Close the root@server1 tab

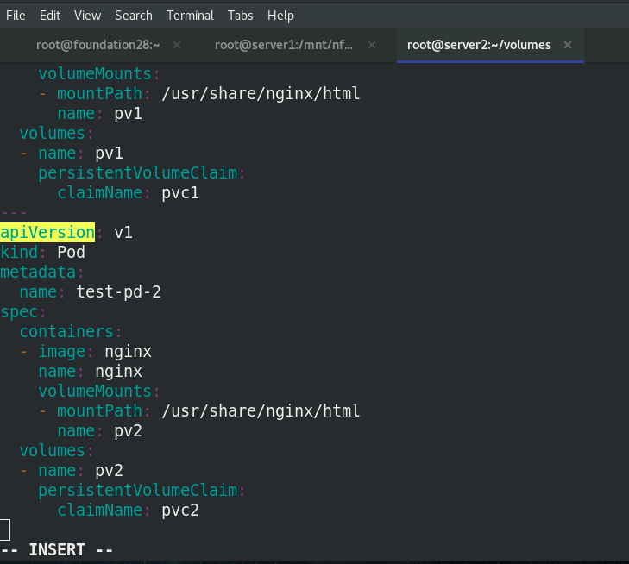372,45
